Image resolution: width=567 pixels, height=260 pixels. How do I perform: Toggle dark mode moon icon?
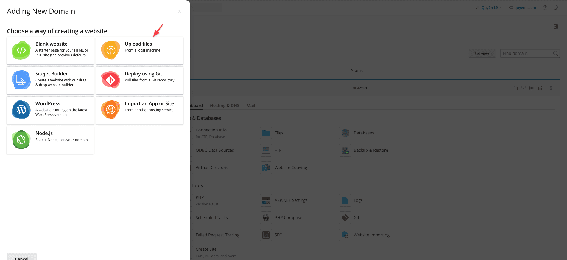556,8
